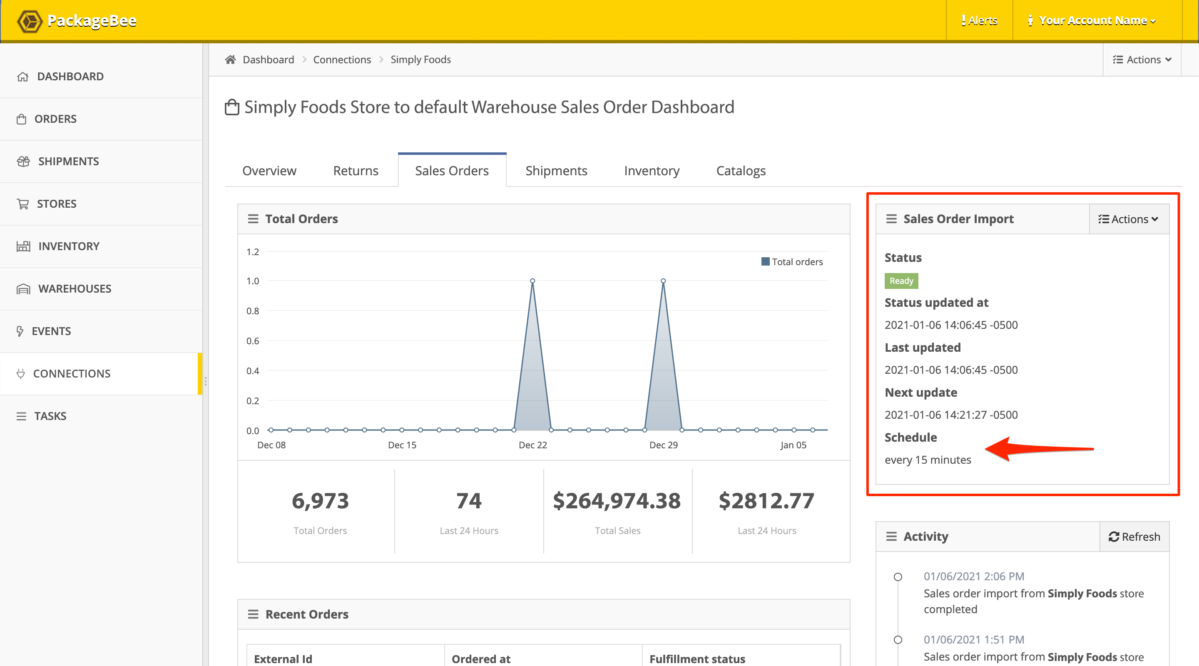Click the home icon in the breadcrumb
The width and height of the screenshot is (1199, 666).
[x=230, y=60]
